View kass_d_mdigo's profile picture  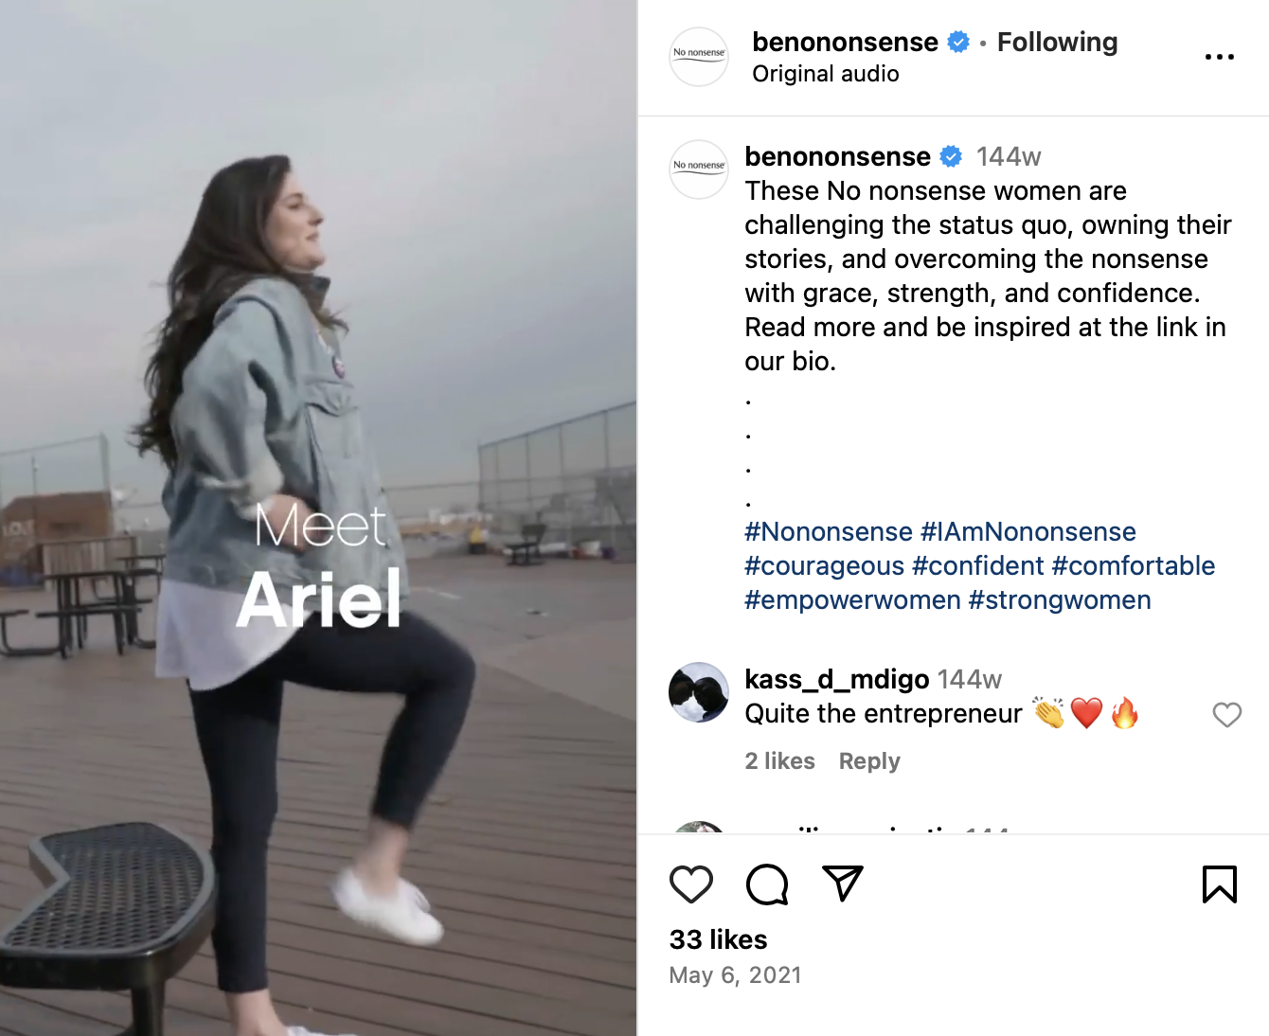pos(699,692)
